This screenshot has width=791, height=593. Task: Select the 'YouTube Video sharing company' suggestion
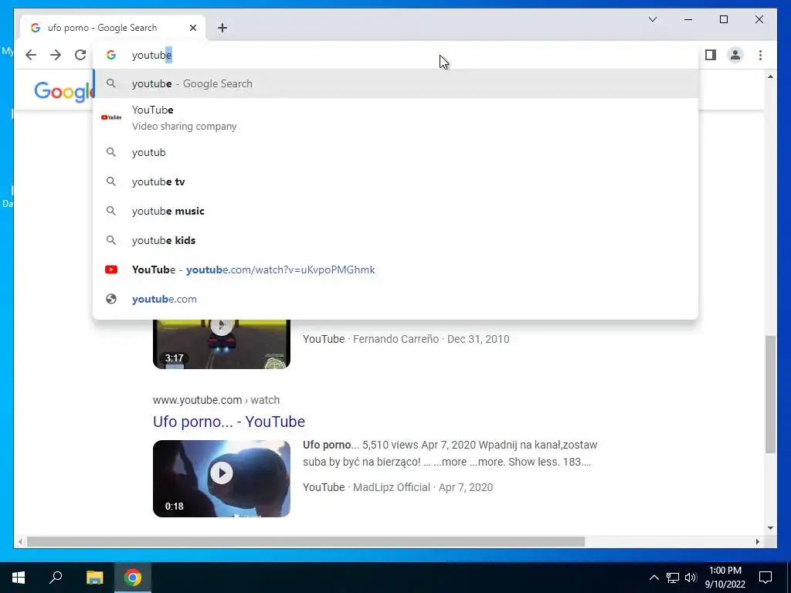pyautogui.click(x=395, y=117)
